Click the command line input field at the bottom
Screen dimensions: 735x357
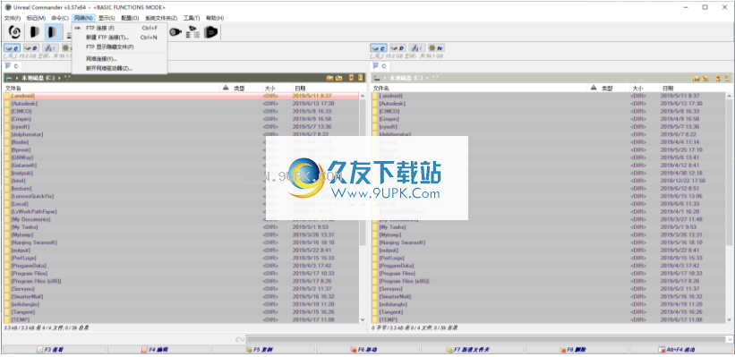click(490, 339)
